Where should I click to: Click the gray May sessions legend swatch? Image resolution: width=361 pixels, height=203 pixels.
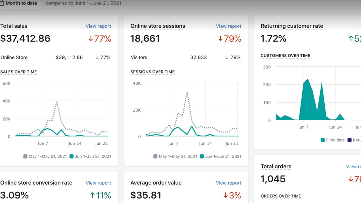pos(155,156)
